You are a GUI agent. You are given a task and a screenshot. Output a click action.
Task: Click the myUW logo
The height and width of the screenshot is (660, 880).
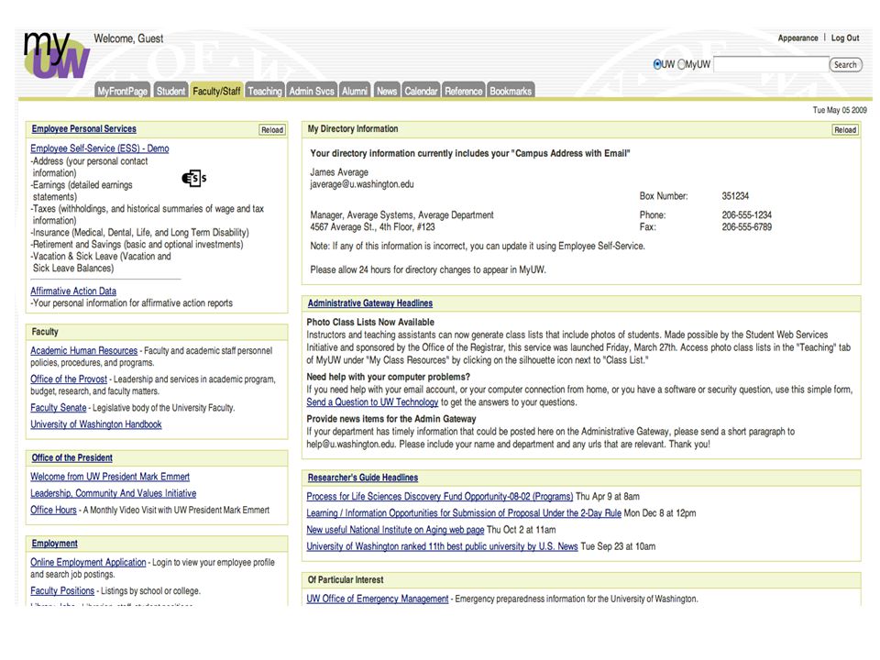pos(56,55)
